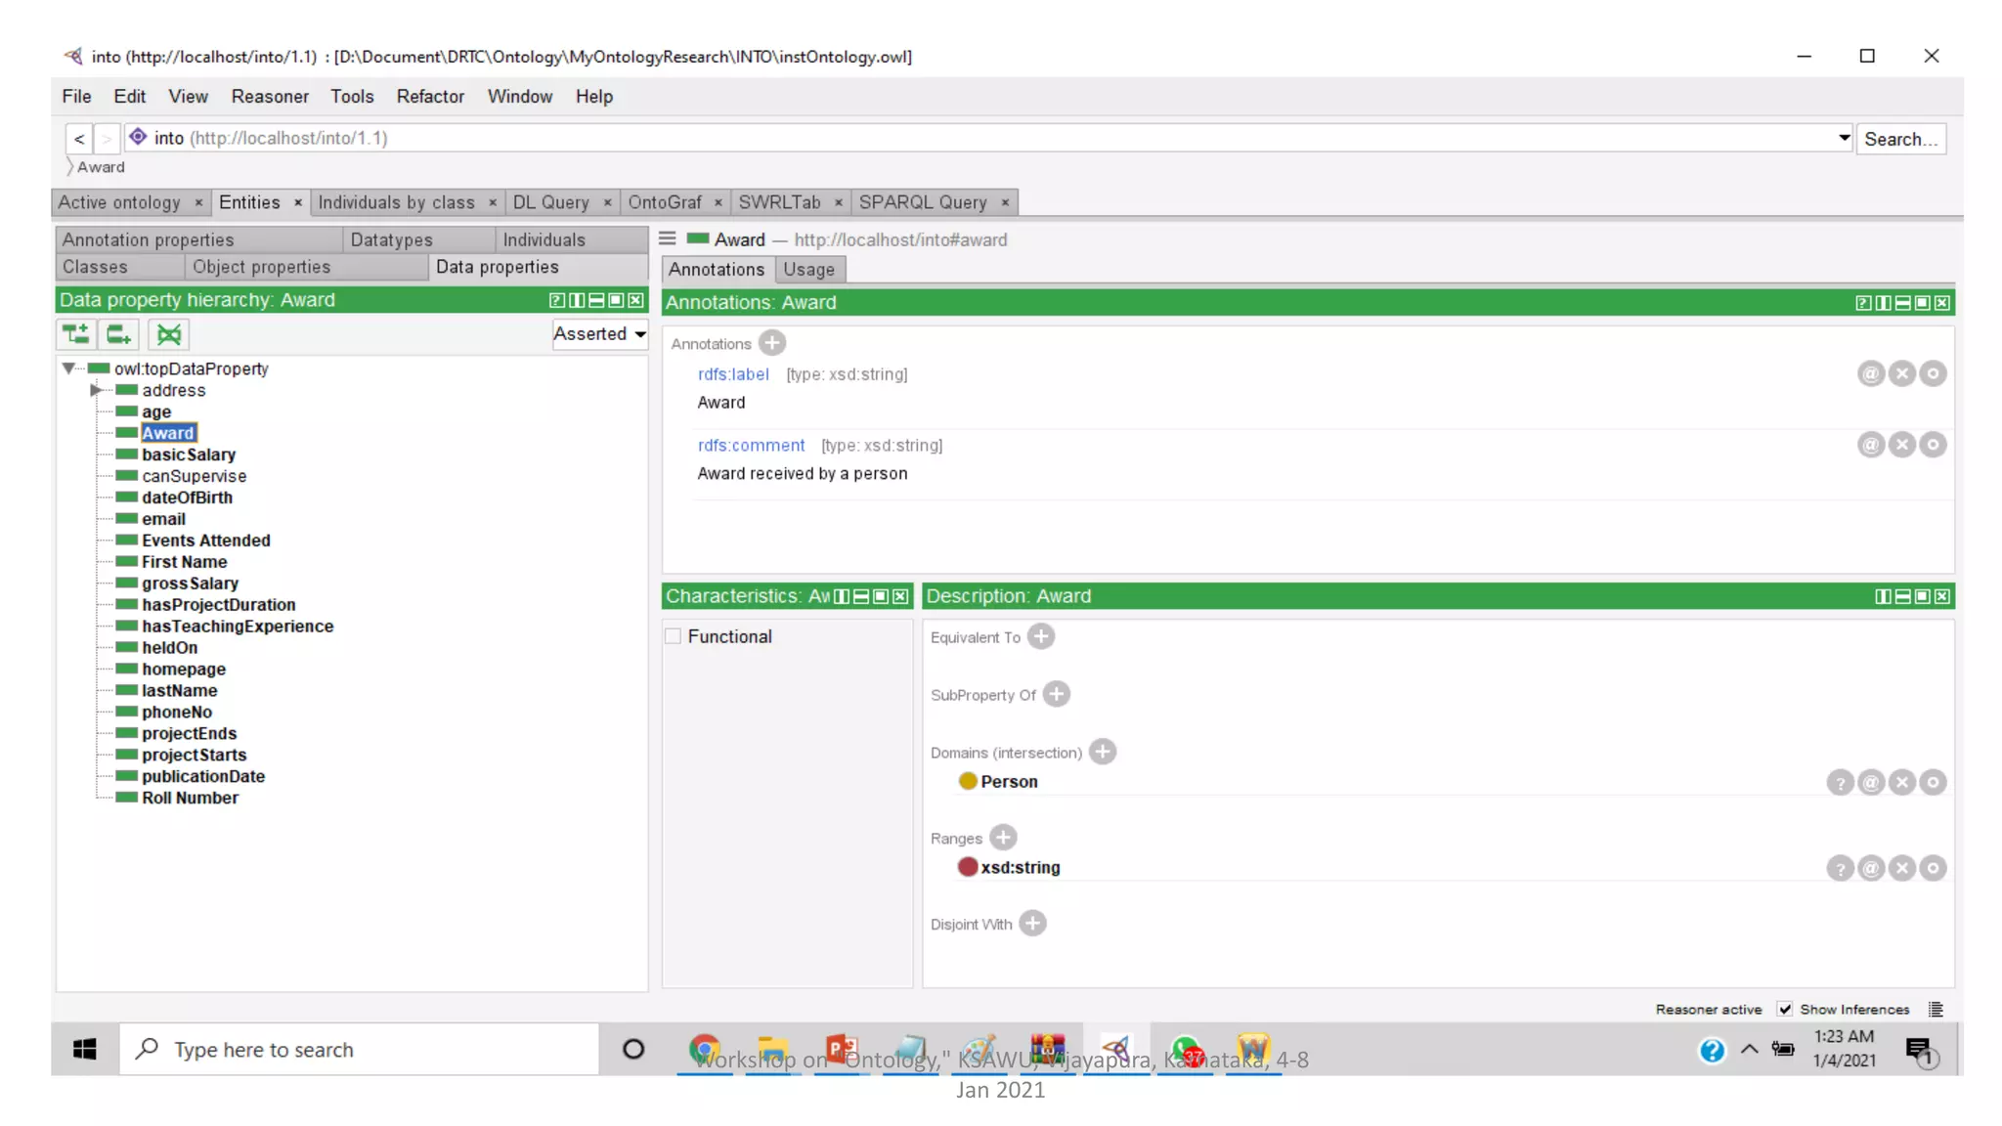Image resolution: width=2002 pixels, height=1126 pixels.
Task: Click the delete selected property icon
Action: pyautogui.click(x=168, y=334)
